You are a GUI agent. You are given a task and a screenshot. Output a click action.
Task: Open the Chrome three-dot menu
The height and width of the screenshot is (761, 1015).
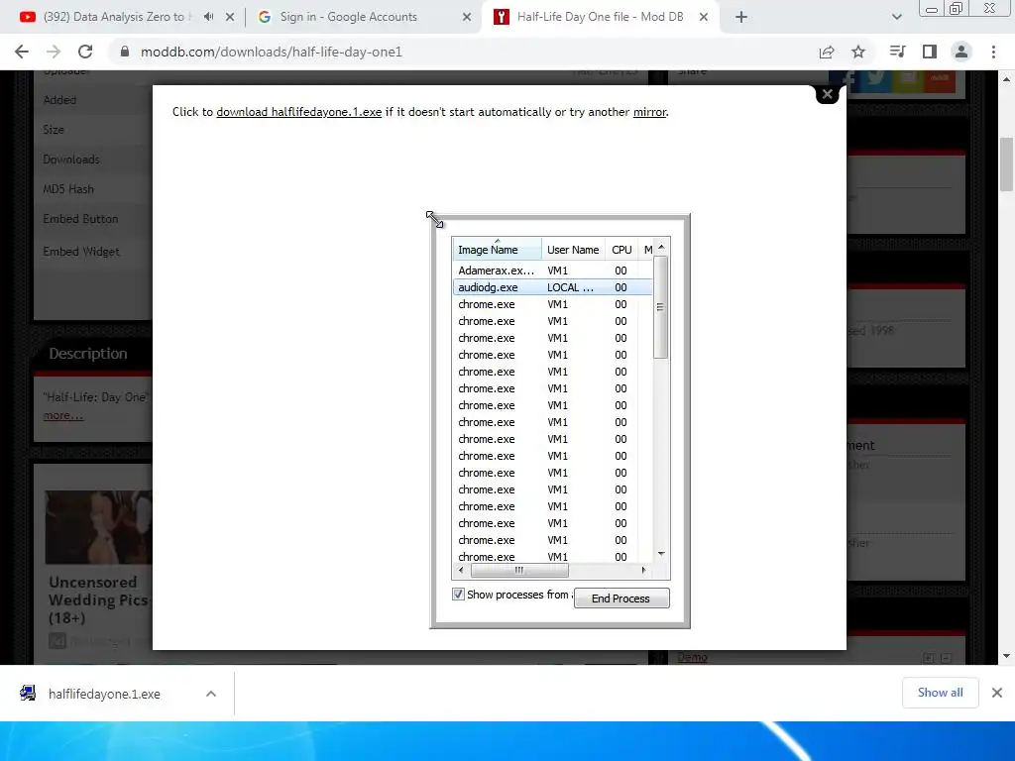pyautogui.click(x=993, y=52)
